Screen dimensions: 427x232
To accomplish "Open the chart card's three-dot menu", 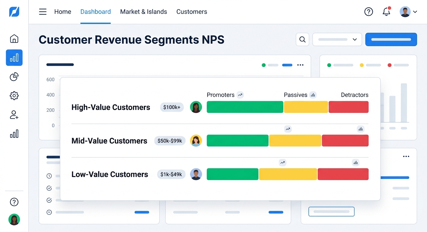I will (300, 65).
